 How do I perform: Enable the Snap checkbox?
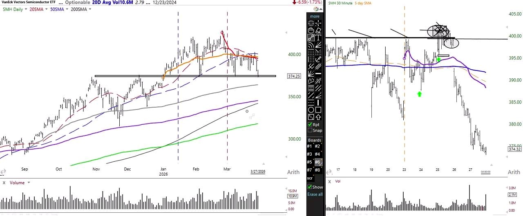311,130
